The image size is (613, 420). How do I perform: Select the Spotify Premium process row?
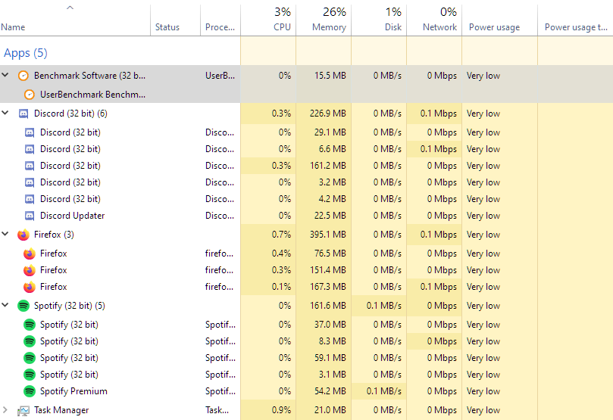[306, 391]
